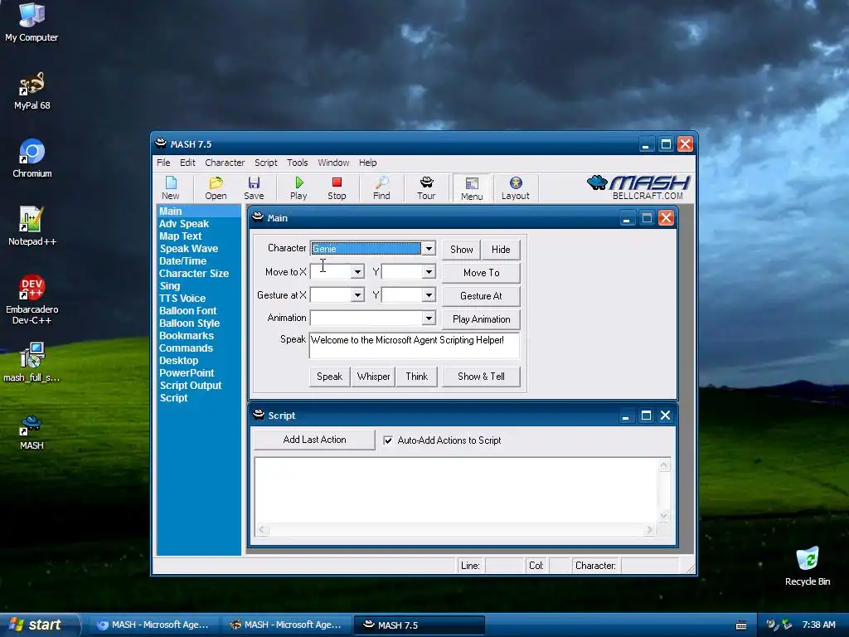Toggle Auto-Add Actions to Script checkbox

[388, 440]
